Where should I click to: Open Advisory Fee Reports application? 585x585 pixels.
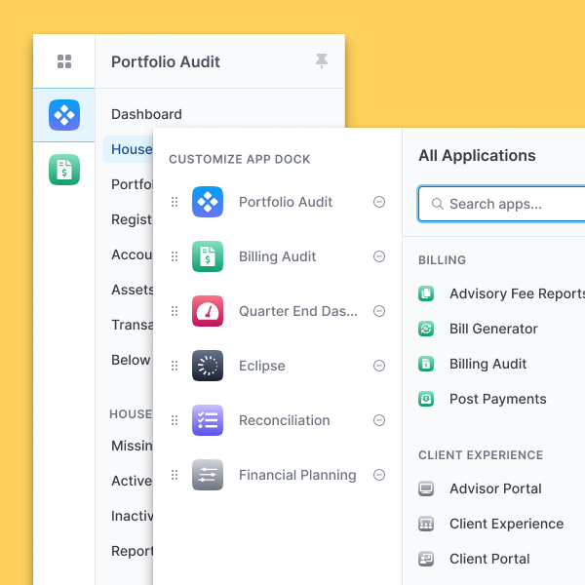pos(517,293)
